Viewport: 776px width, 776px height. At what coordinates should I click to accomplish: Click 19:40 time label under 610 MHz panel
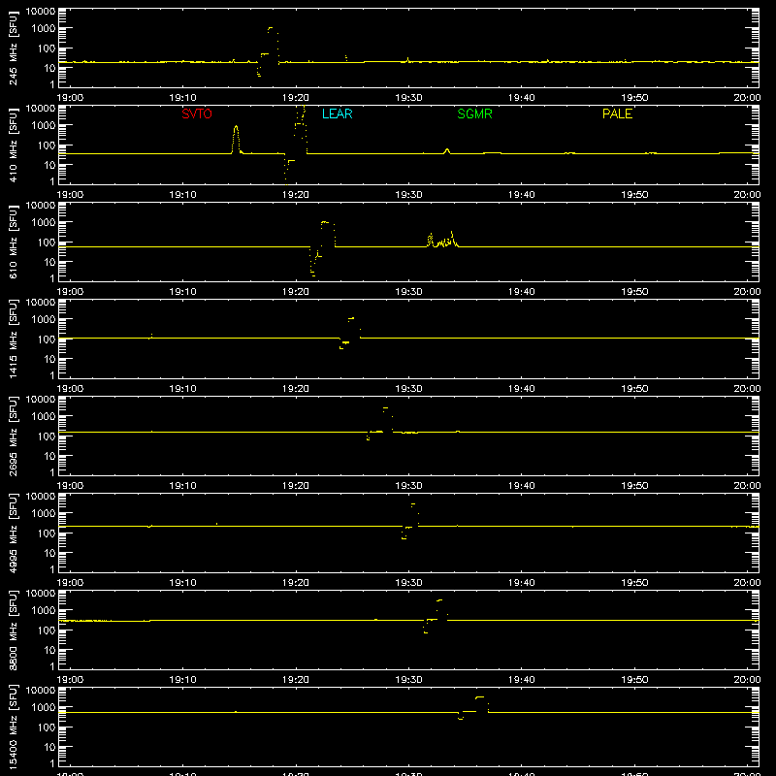[x=521, y=292]
